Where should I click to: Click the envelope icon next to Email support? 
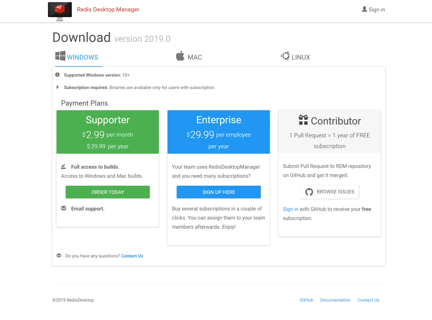[64, 208]
